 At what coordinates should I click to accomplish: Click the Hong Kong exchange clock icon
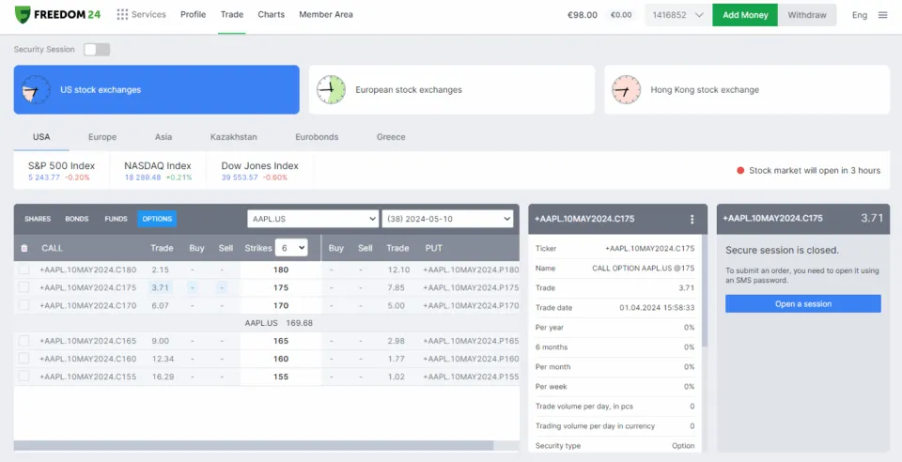coord(626,90)
